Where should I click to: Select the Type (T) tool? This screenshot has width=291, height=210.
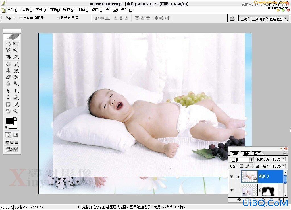coord(16,91)
